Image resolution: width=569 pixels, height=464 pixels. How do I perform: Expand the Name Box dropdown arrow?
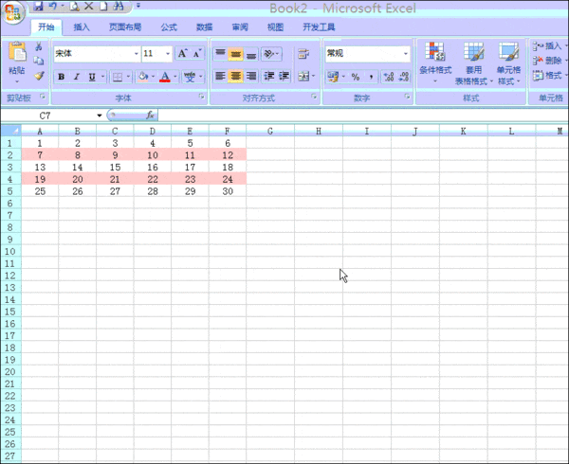(99, 116)
